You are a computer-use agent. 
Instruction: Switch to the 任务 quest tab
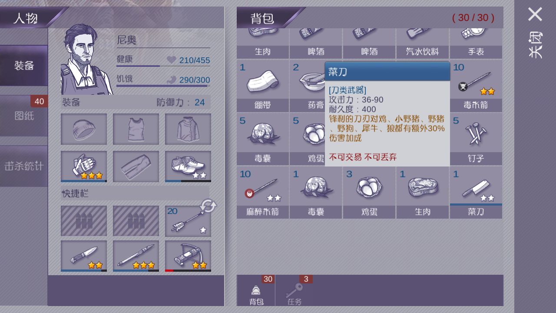(x=295, y=290)
